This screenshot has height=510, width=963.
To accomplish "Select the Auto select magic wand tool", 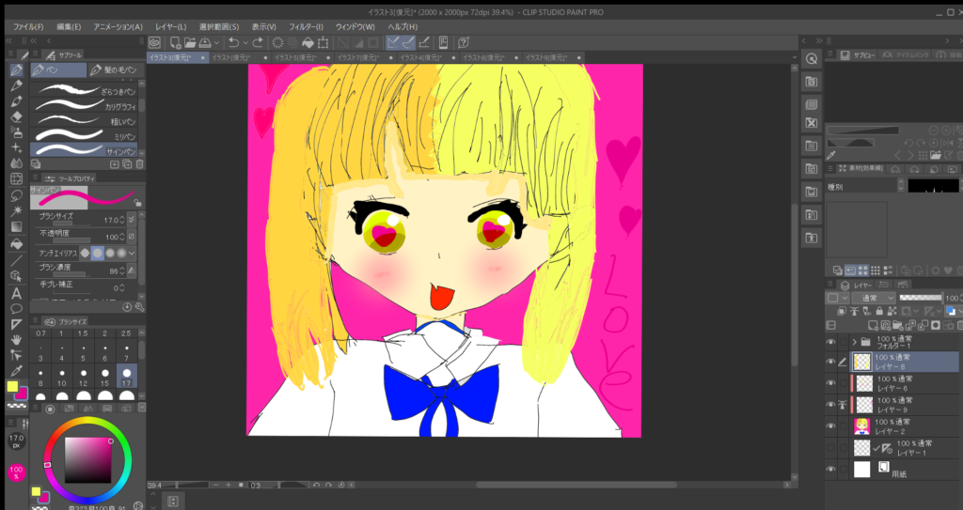I will pyautogui.click(x=17, y=211).
